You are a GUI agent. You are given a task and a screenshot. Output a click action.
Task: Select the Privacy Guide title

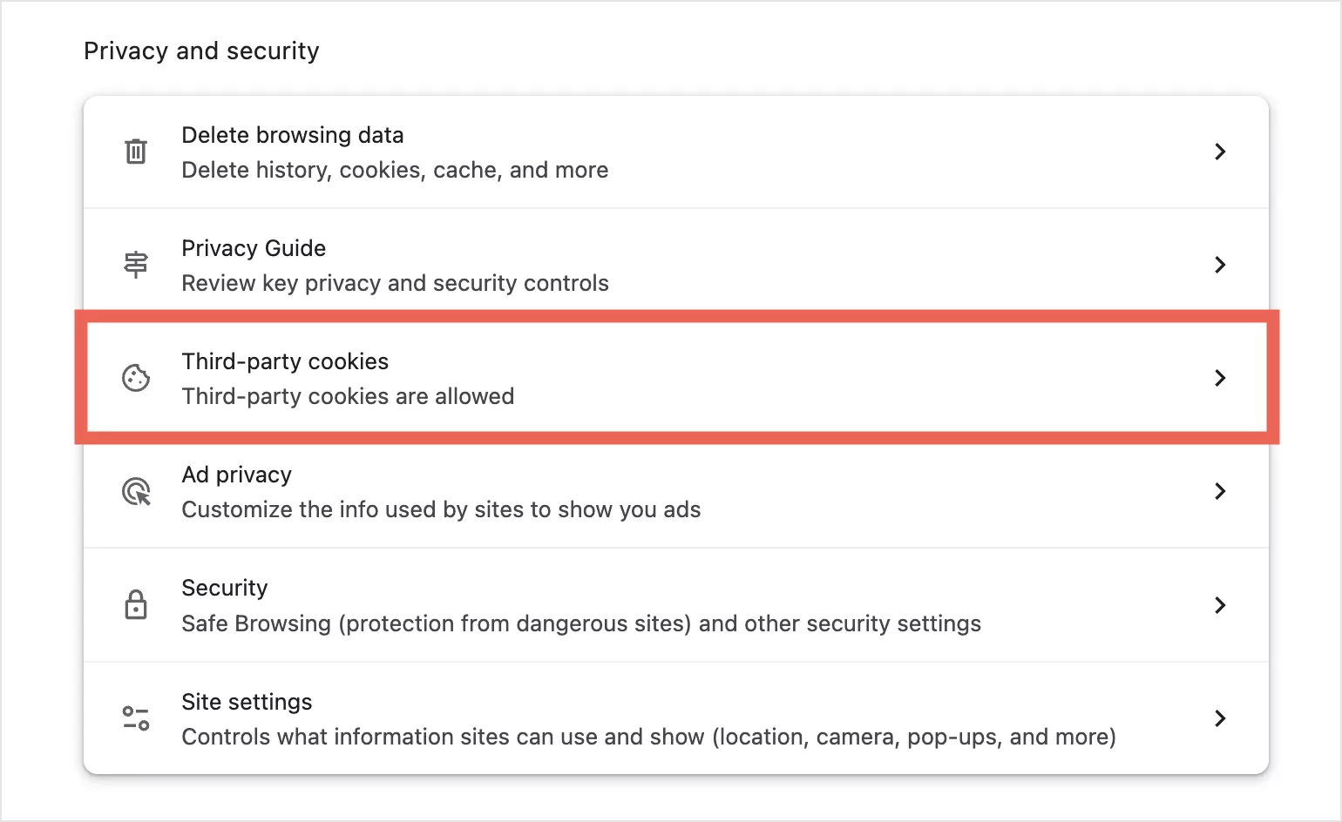(254, 248)
